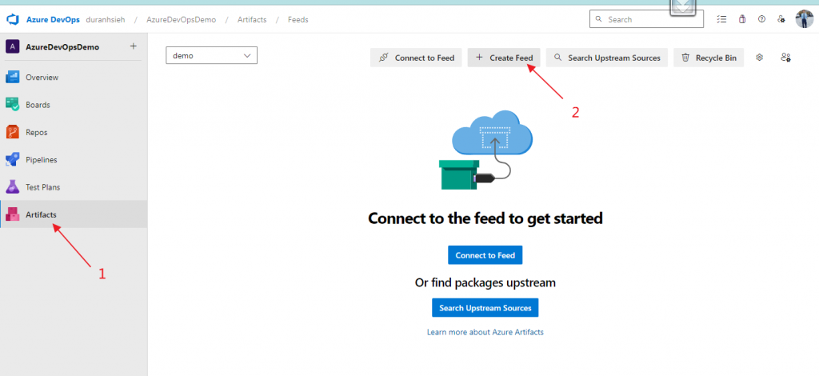Click the blue Connect to Feed button
The width and height of the screenshot is (819, 376).
click(485, 255)
